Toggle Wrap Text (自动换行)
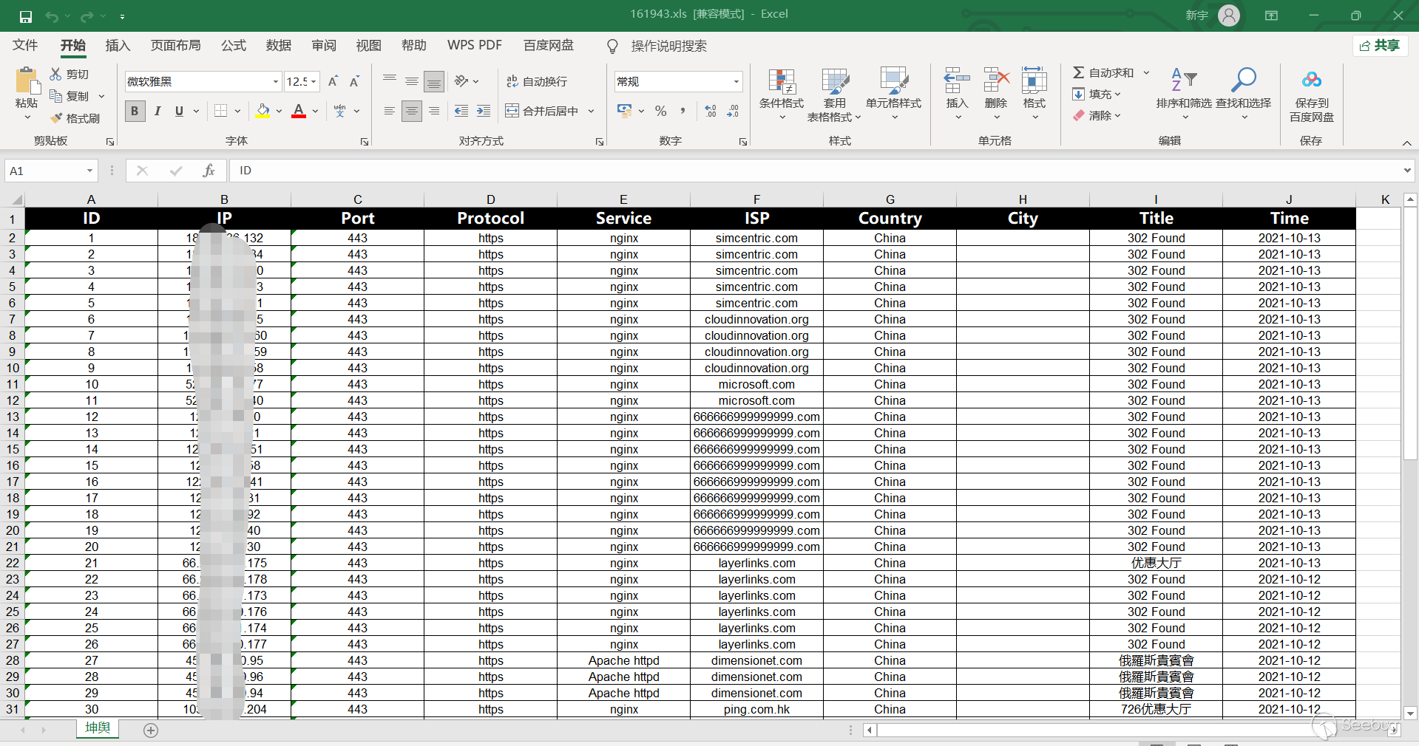 pyautogui.click(x=537, y=81)
